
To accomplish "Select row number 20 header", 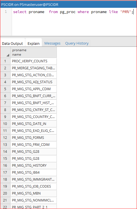I will click(5, 193).
